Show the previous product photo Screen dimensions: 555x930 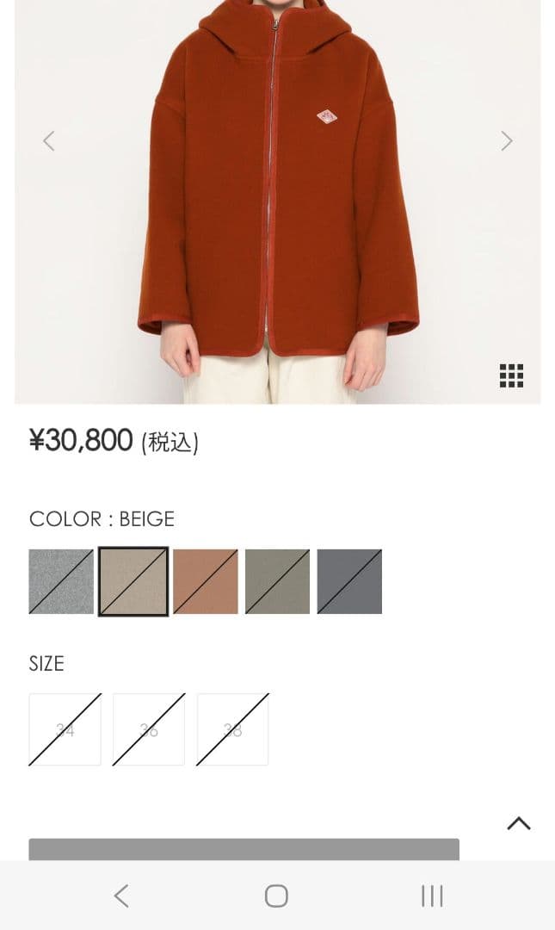[x=49, y=141]
